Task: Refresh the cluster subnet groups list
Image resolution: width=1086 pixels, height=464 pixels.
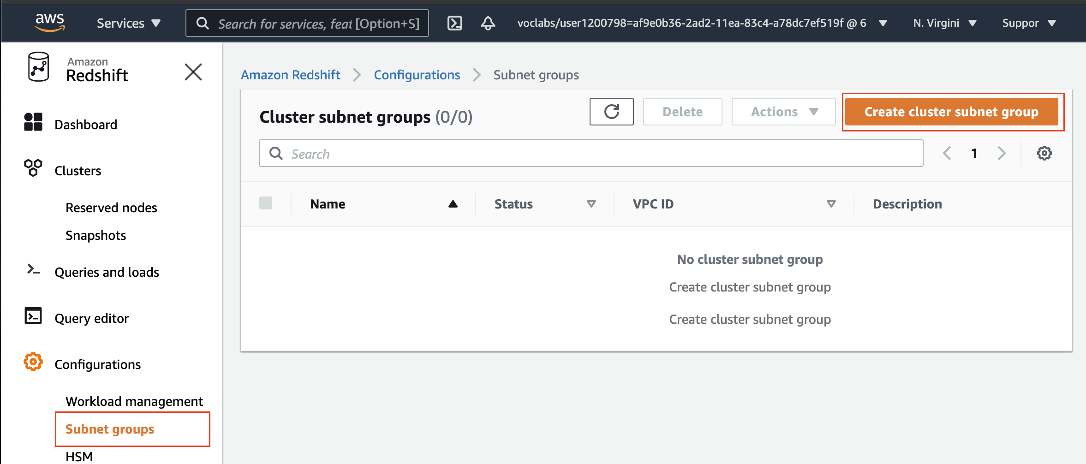Action: [611, 112]
